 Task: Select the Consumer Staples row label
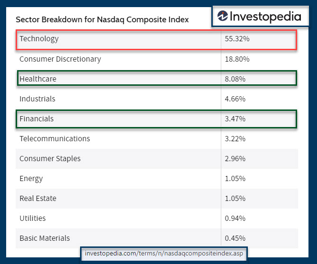[x=50, y=159]
